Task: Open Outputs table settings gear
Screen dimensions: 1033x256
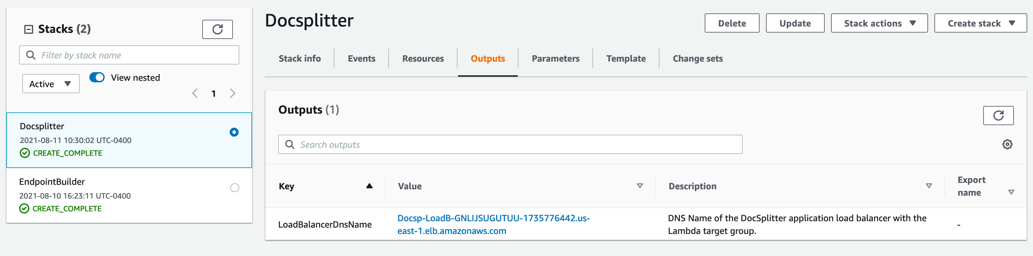Action: click(x=1007, y=145)
